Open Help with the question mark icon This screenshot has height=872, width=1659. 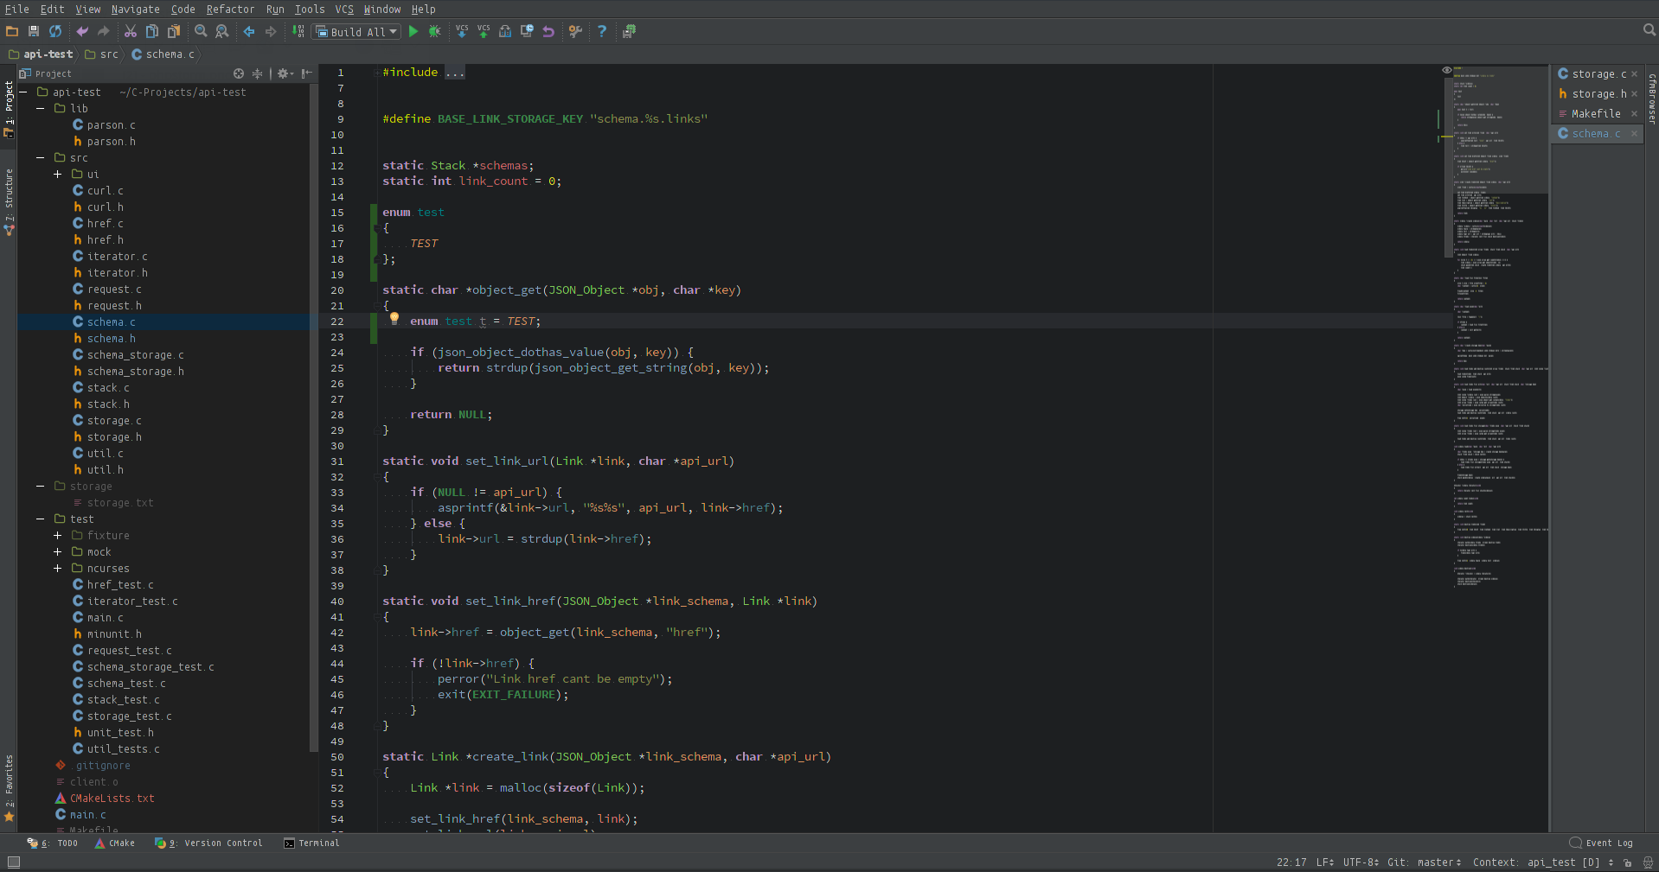point(602,31)
